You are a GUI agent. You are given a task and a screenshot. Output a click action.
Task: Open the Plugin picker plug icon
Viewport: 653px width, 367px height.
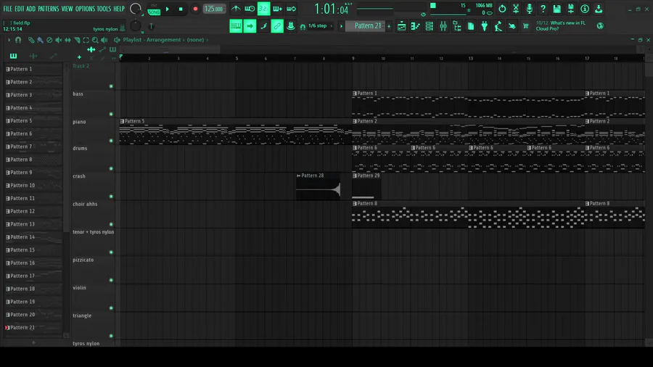pyautogui.click(x=485, y=26)
